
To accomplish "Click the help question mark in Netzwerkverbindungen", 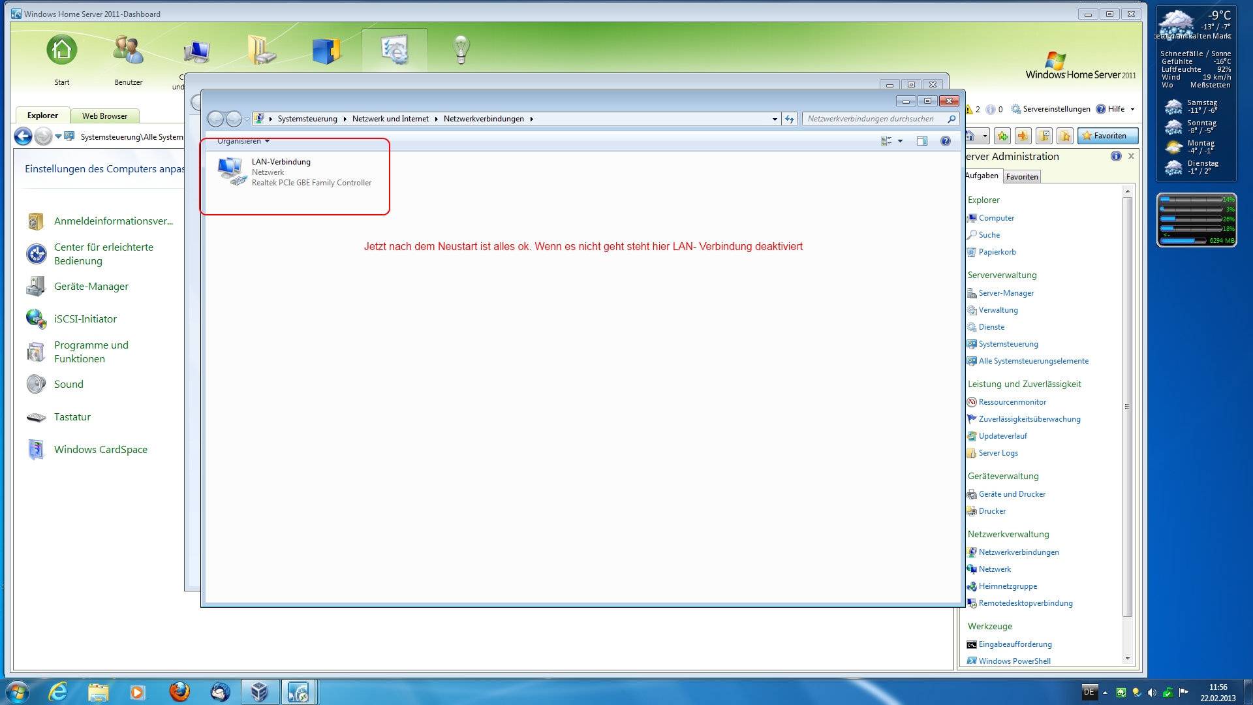I will click(x=946, y=141).
